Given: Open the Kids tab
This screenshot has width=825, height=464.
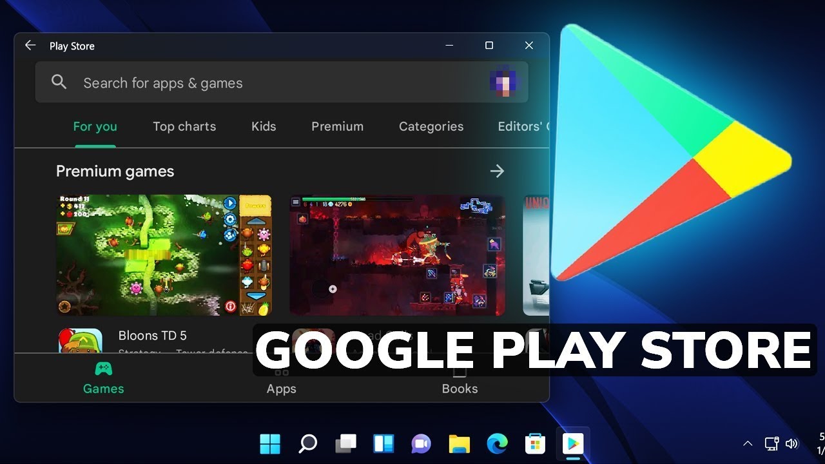Looking at the screenshot, I should (x=264, y=126).
